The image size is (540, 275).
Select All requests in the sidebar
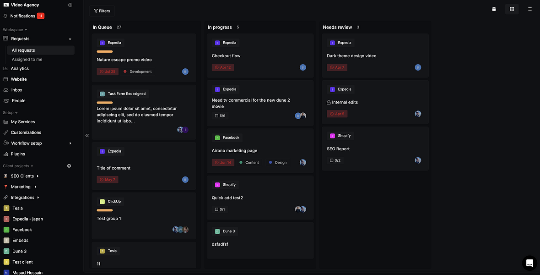pos(41,50)
